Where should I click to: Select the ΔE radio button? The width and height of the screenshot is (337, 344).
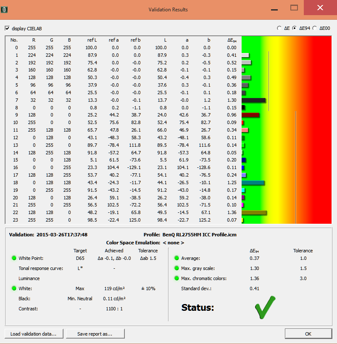tap(279, 28)
